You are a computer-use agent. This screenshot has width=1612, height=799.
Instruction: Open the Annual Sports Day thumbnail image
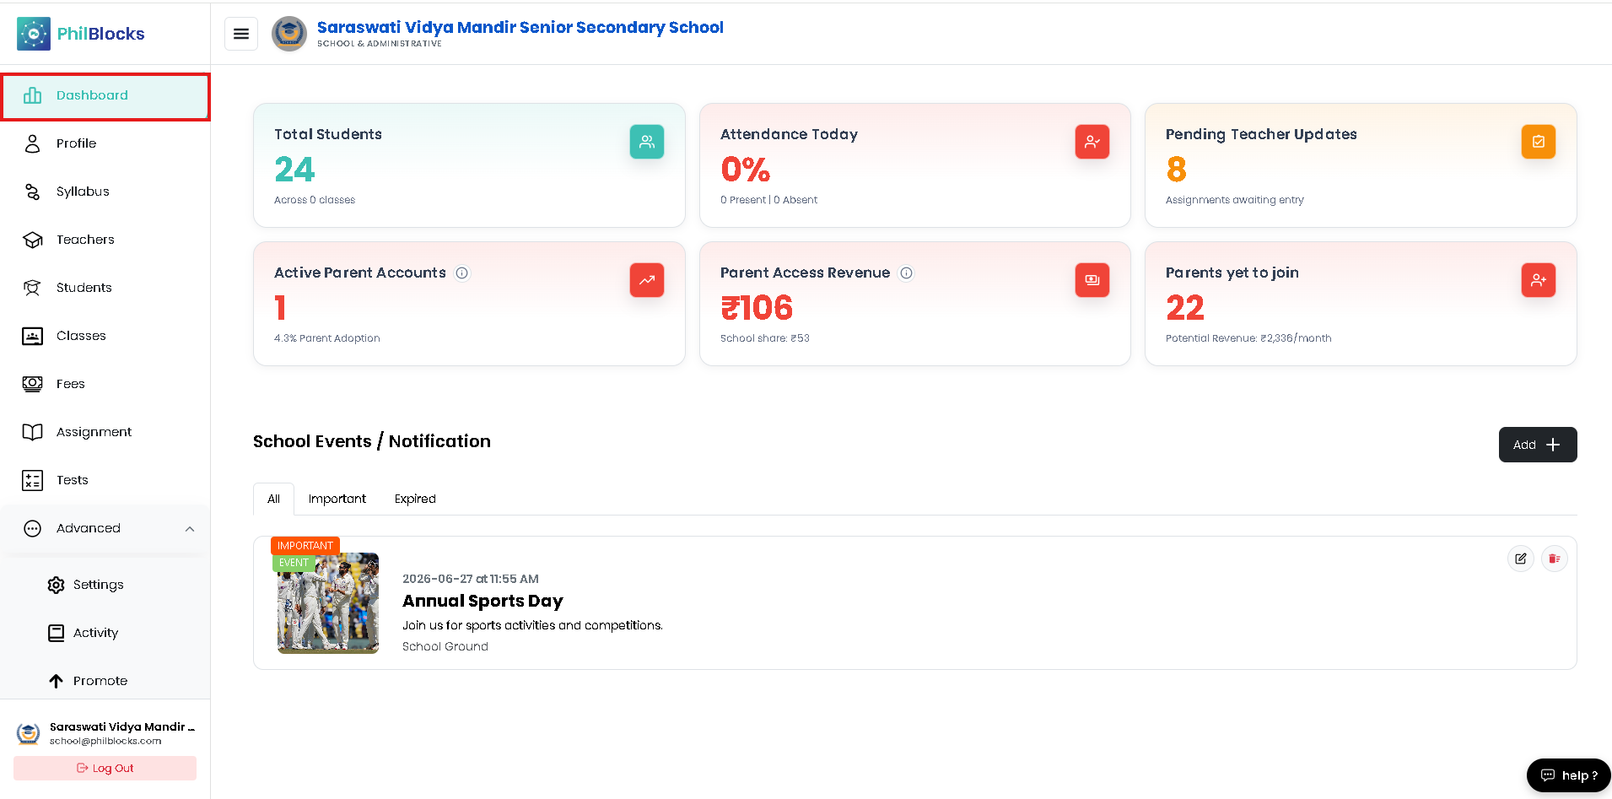328,603
